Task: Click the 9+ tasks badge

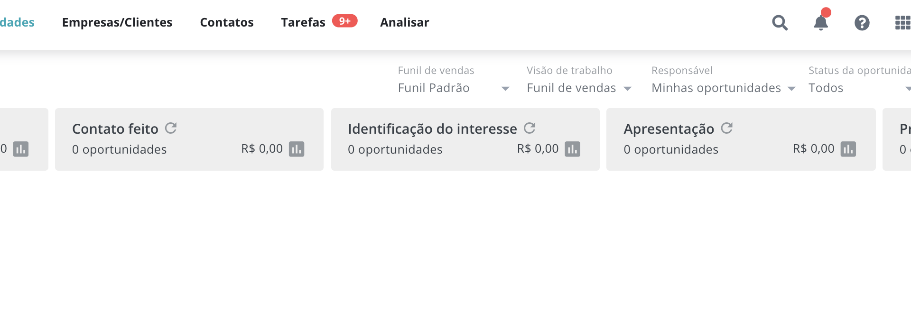Action: click(344, 21)
